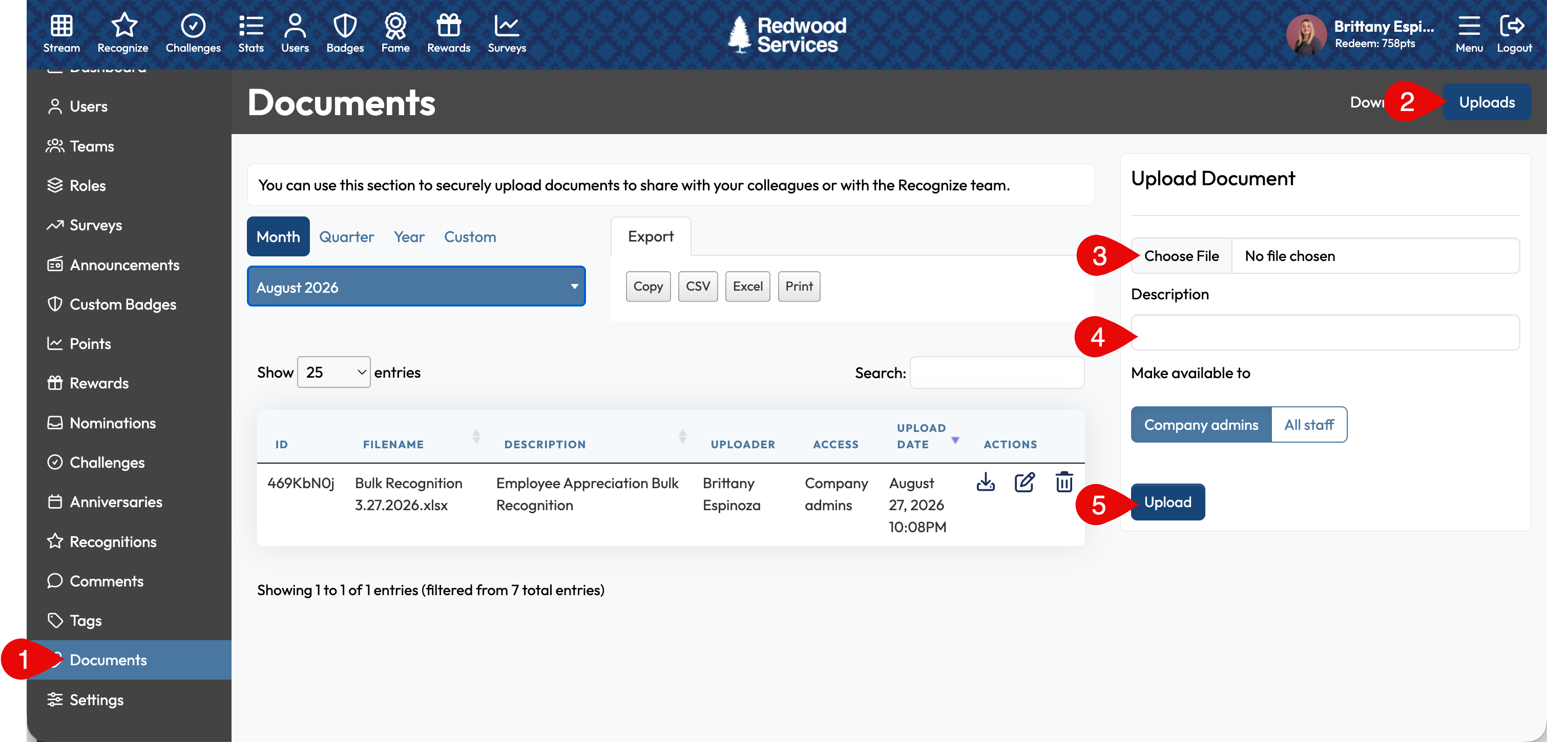Click the ID column header
The image size is (1547, 742).
(282, 445)
